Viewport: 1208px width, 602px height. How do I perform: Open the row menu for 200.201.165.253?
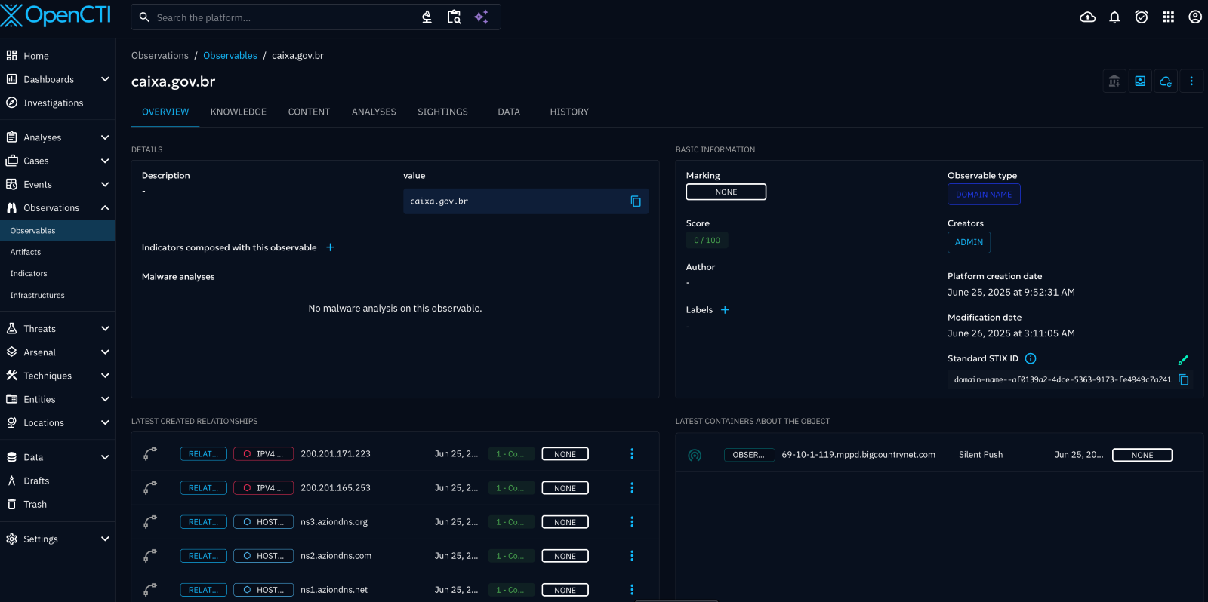(x=632, y=488)
